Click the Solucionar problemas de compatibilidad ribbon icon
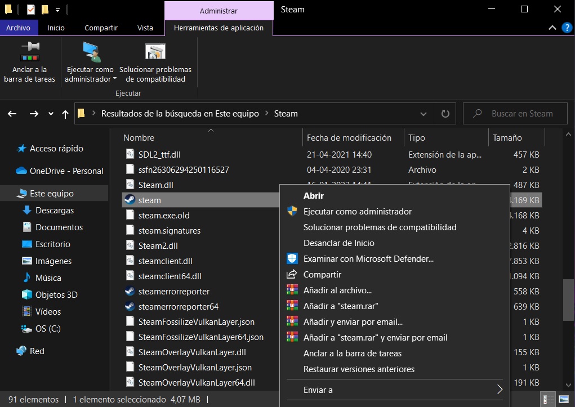The height and width of the screenshot is (407, 575). 155,52
